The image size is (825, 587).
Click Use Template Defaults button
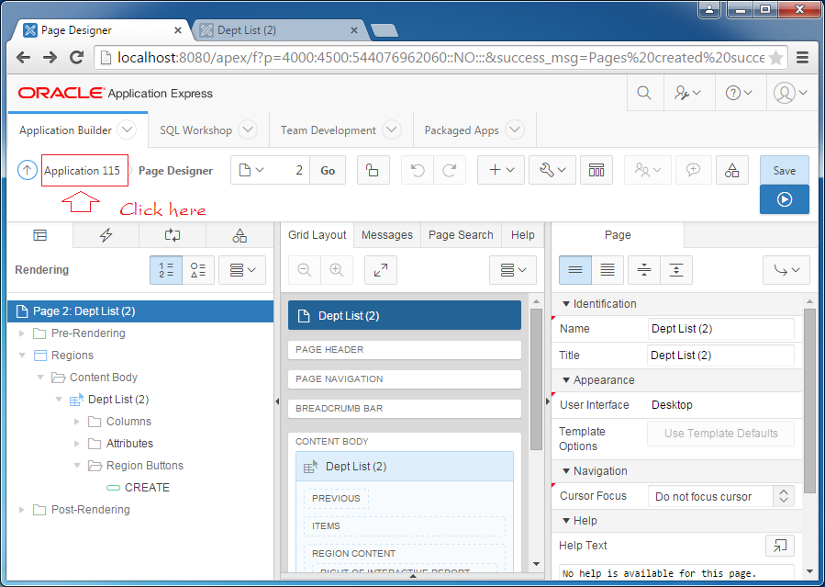(720, 434)
